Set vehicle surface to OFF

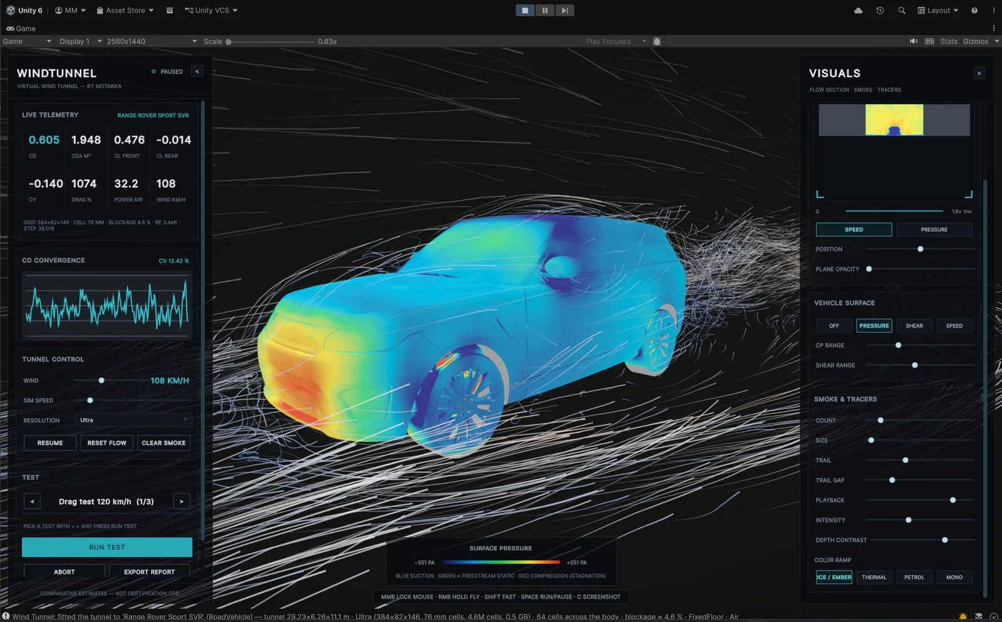coord(834,326)
